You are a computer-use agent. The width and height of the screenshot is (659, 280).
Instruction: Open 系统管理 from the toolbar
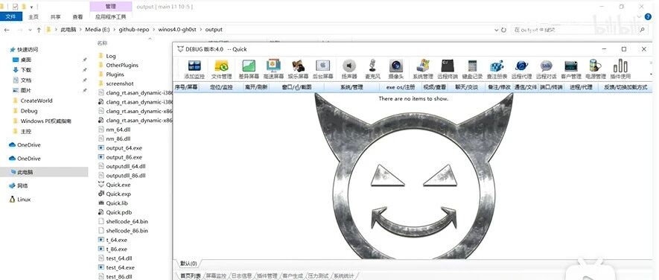pyautogui.click(x=422, y=69)
